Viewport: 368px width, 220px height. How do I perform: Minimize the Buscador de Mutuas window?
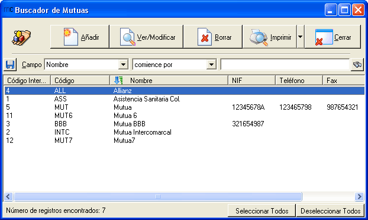331,10
